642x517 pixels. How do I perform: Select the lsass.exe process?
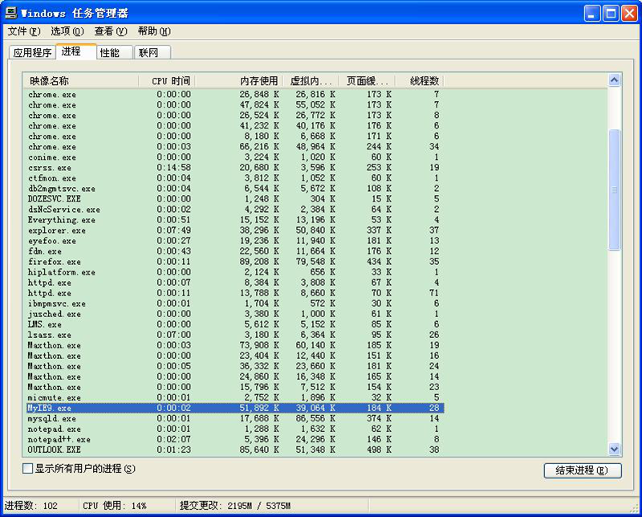tap(235, 335)
